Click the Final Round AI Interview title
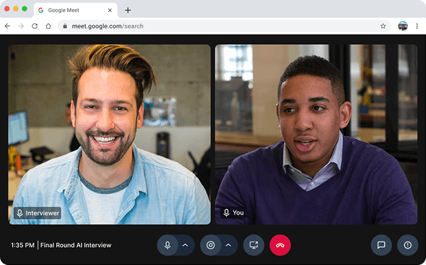The height and width of the screenshot is (265, 426). pos(76,245)
